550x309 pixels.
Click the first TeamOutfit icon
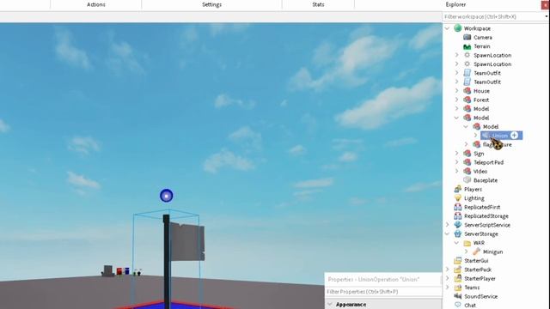click(467, 73)
